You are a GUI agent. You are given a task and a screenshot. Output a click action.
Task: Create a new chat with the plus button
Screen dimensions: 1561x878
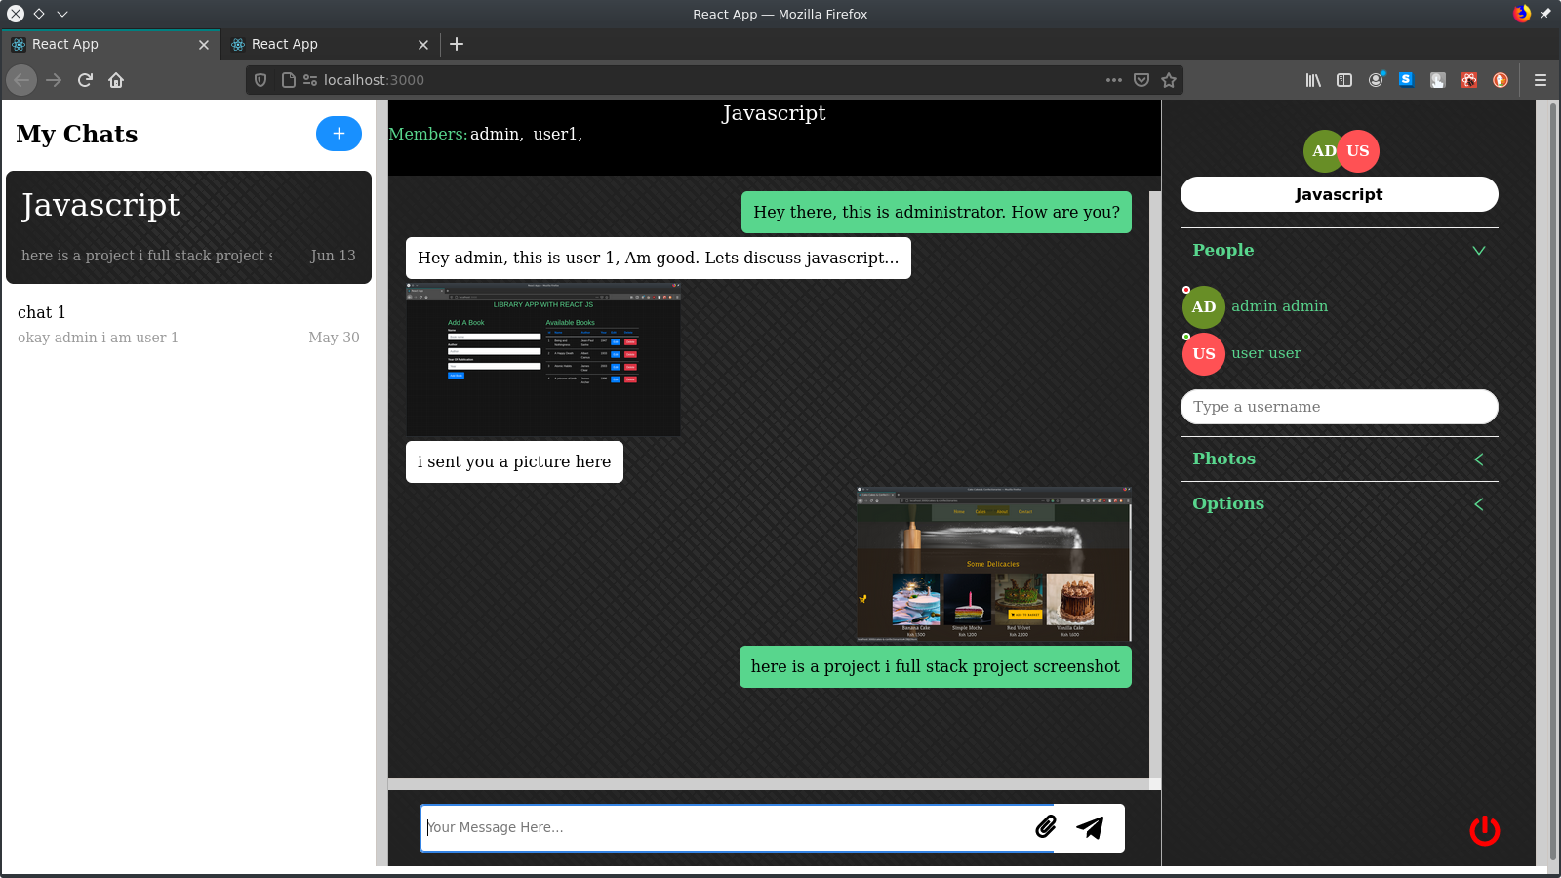point(339,134)
